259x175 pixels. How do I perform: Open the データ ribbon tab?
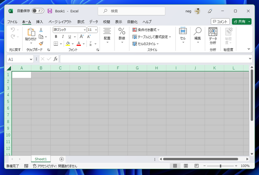point(93,21)
